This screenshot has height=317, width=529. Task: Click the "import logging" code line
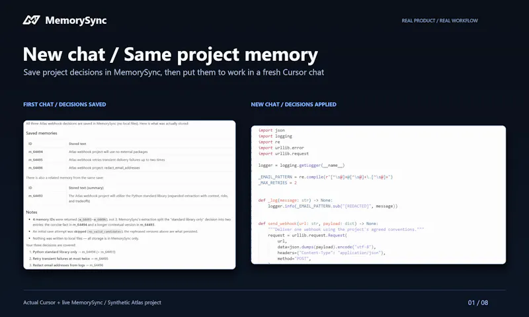275,136
